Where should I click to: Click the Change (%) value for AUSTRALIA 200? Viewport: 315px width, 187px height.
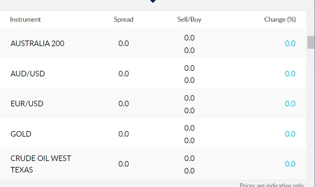[290, 43]
